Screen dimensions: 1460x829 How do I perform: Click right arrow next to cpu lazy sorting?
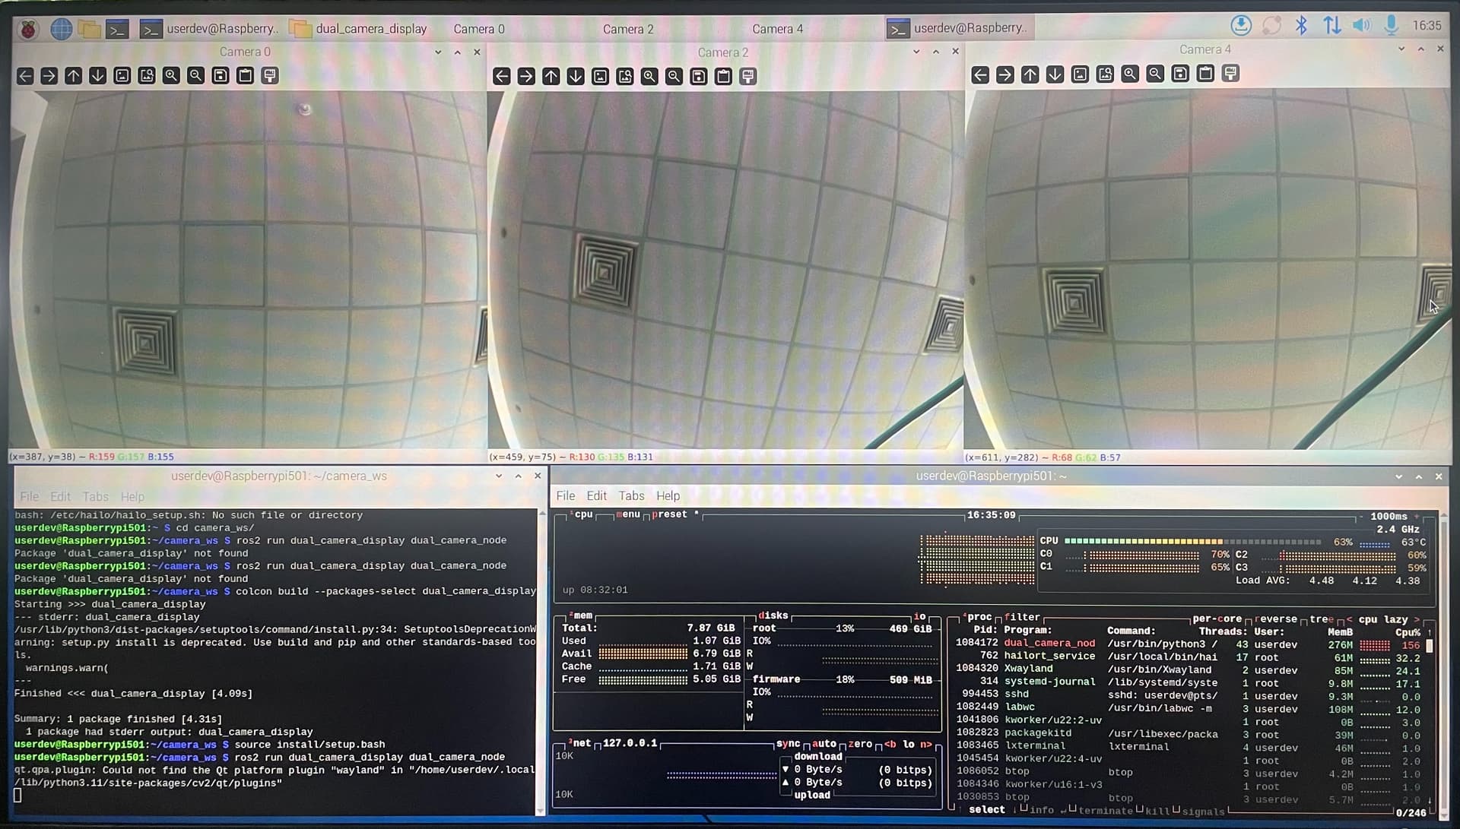1416,619
